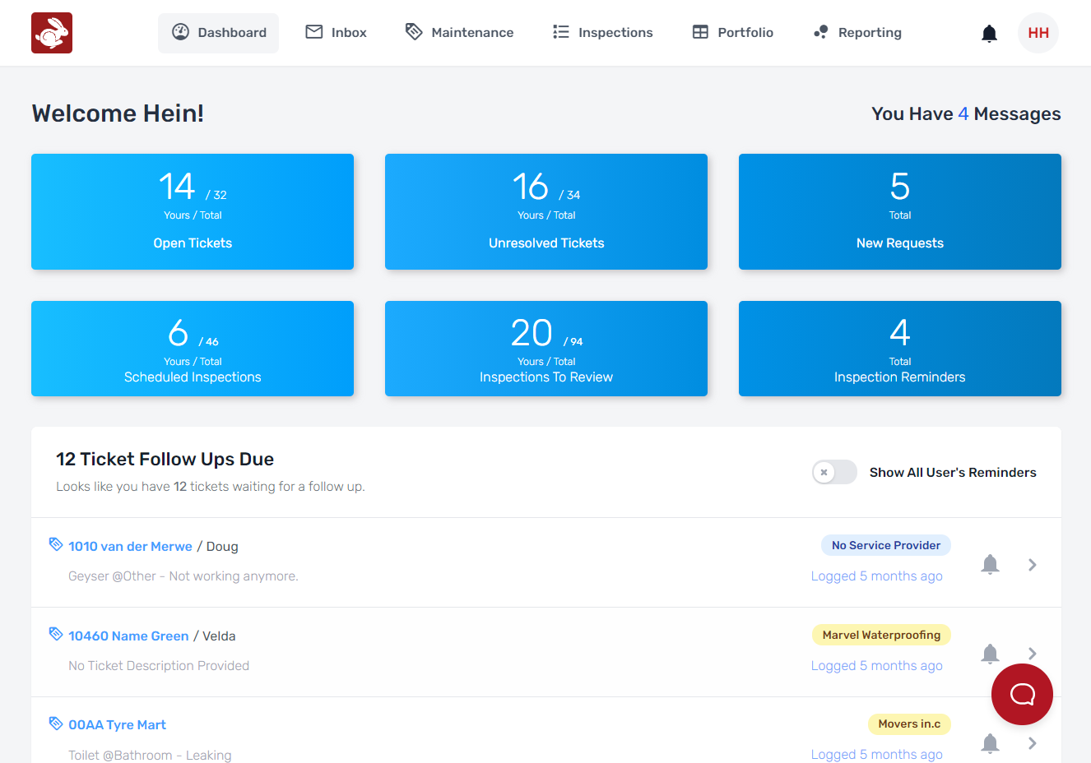Toggle Show All User's Reminders switch
This screenshot has width=1091, height=763.
[834, 472]
